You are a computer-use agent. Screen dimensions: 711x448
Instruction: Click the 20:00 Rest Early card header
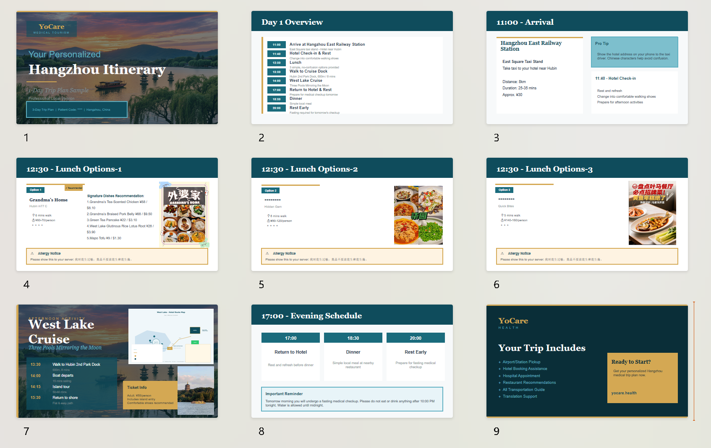point(416,338)
